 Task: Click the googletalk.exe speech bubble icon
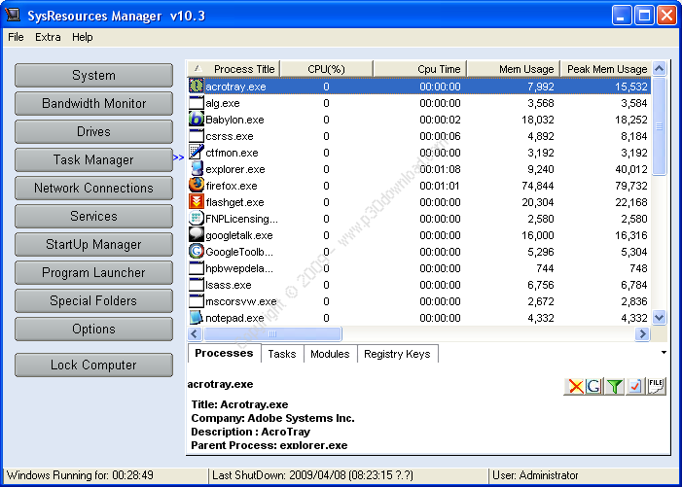[197, 234]
